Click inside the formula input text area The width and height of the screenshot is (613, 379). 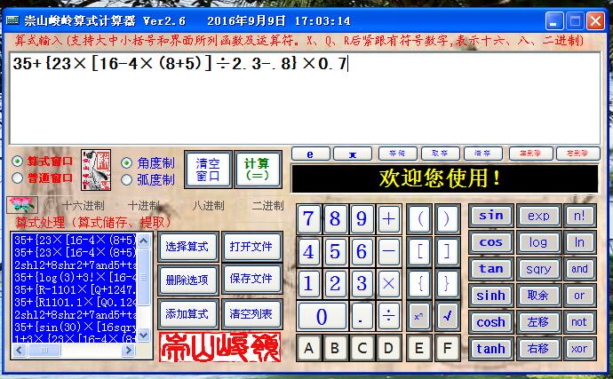(x=305, y=99)
